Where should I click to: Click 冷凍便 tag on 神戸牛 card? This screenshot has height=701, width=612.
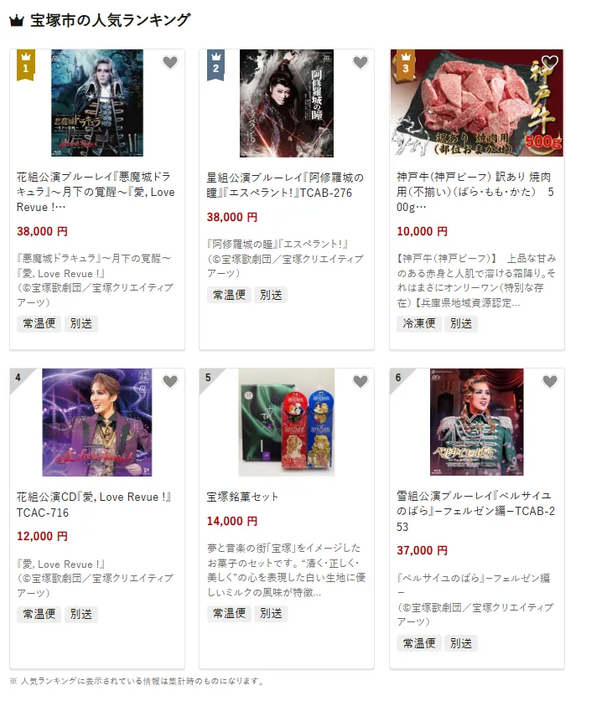[419, 323]
